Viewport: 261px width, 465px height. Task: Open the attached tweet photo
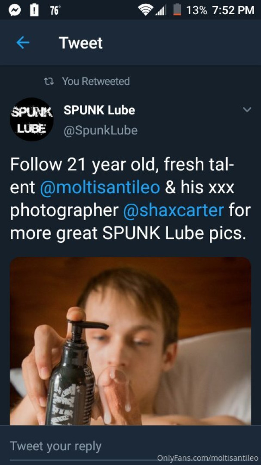point(130,340)
